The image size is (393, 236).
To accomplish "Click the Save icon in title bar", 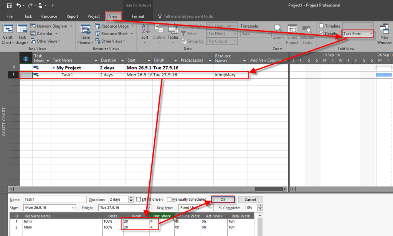I will (9, 5).
